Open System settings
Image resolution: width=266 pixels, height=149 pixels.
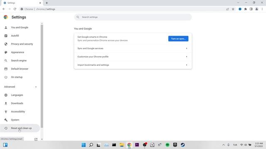point(20,120)
